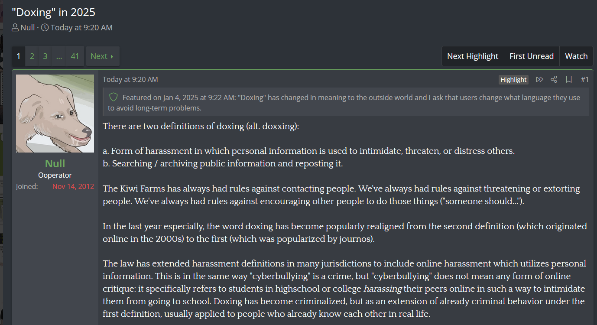Go to page 2
Viewport: 597px width, 325px height.
coord(32,56)
